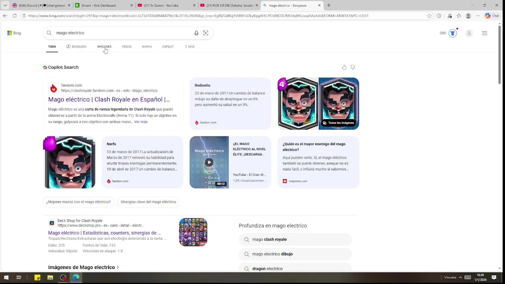The image size is (505, 284).
Task: Open Edge Copilot Chat button
Action: pos(492,16)
